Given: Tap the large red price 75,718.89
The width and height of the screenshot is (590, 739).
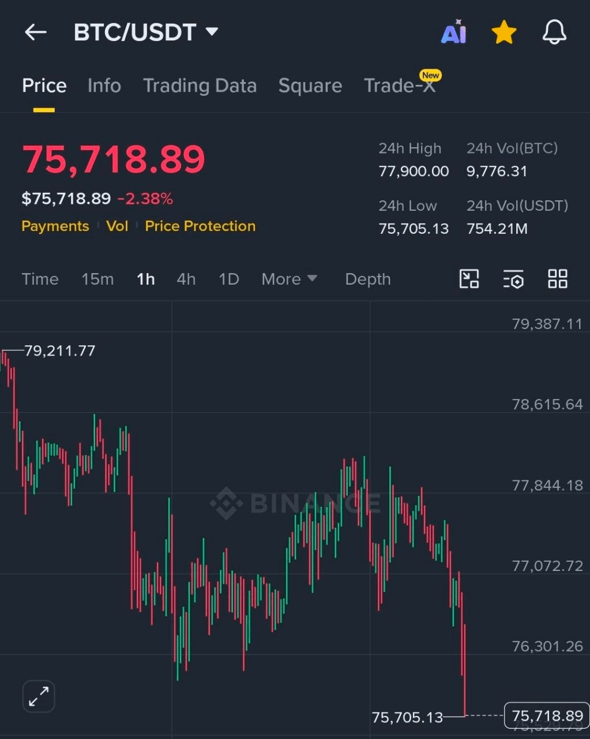Looking at the screenshot, I should coord(114,159).
